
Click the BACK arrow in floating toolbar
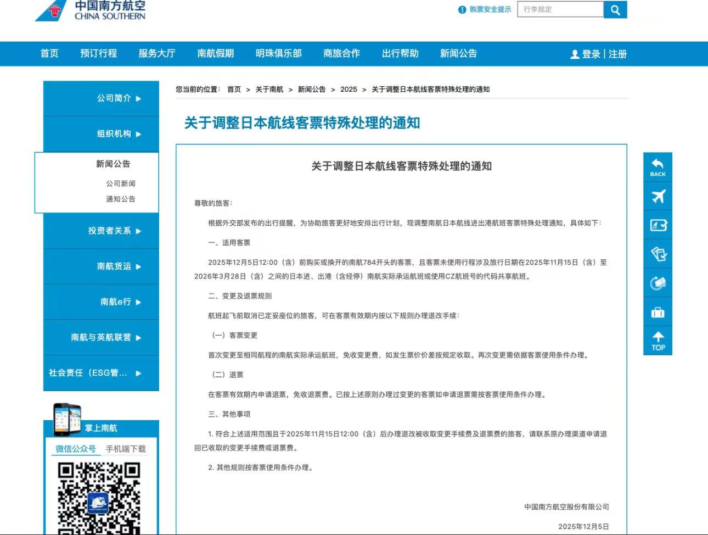658,167
